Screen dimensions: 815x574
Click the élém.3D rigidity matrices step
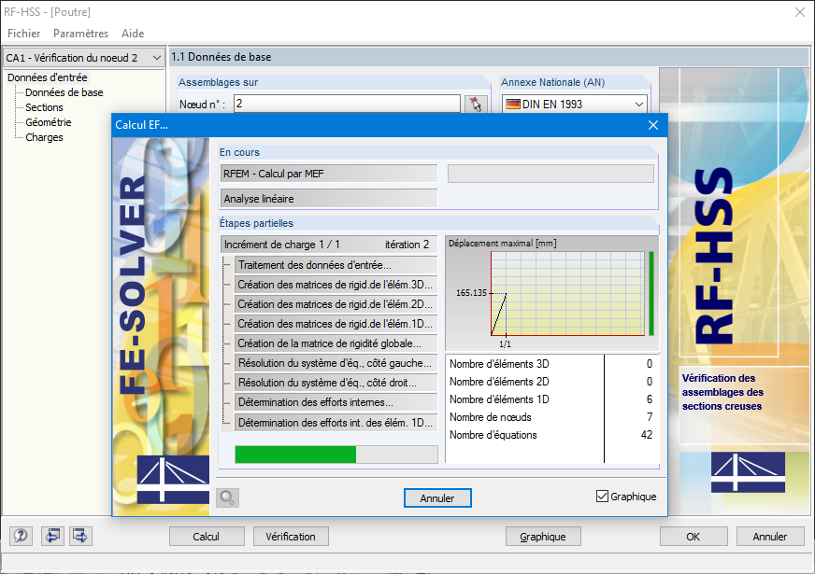pos(336,285)
